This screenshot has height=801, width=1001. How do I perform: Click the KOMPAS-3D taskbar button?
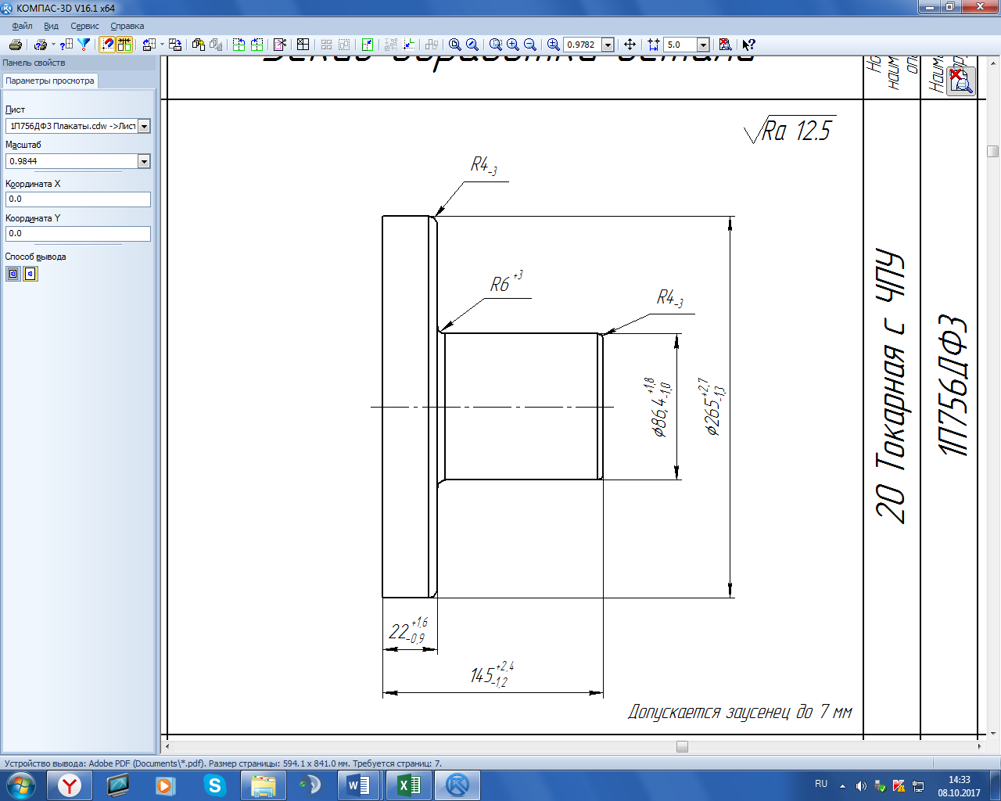pos(457,785)
